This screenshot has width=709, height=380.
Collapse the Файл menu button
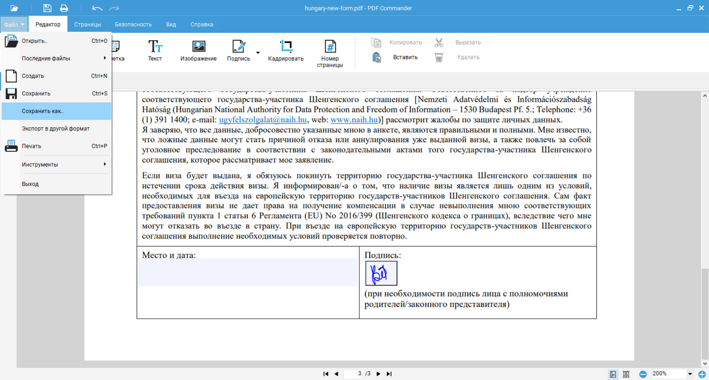[x=14, y=24]
